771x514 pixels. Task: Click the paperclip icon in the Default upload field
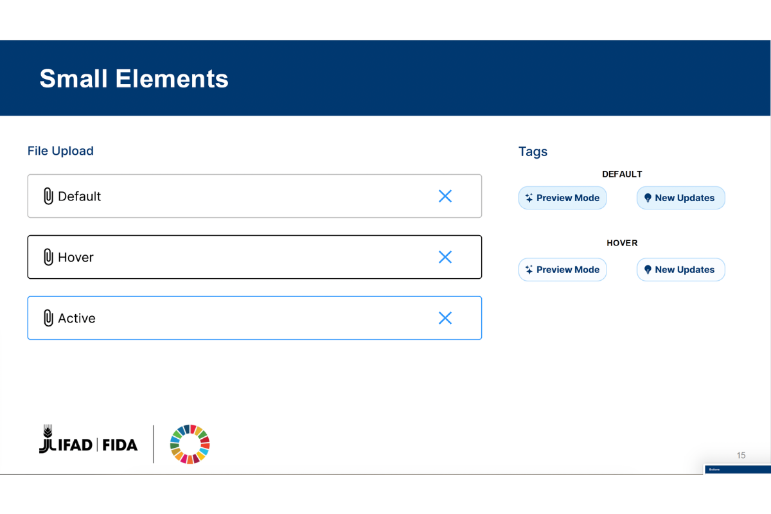[x=48, y=197]
